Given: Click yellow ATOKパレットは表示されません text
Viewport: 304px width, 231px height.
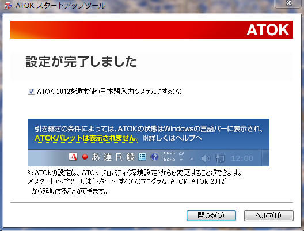Looking at the screenshot, I should click(x=87, y=138).
